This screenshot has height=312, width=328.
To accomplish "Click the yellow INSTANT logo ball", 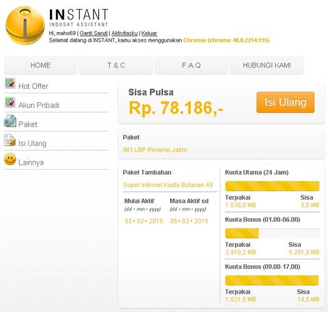I will (25, 25).
